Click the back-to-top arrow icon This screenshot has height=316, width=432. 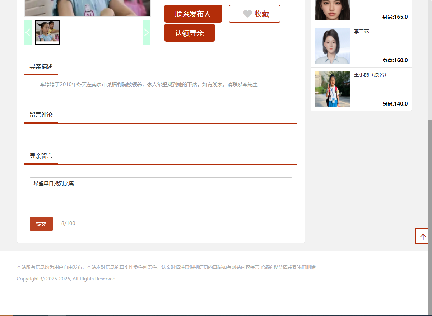coord(423,236)
